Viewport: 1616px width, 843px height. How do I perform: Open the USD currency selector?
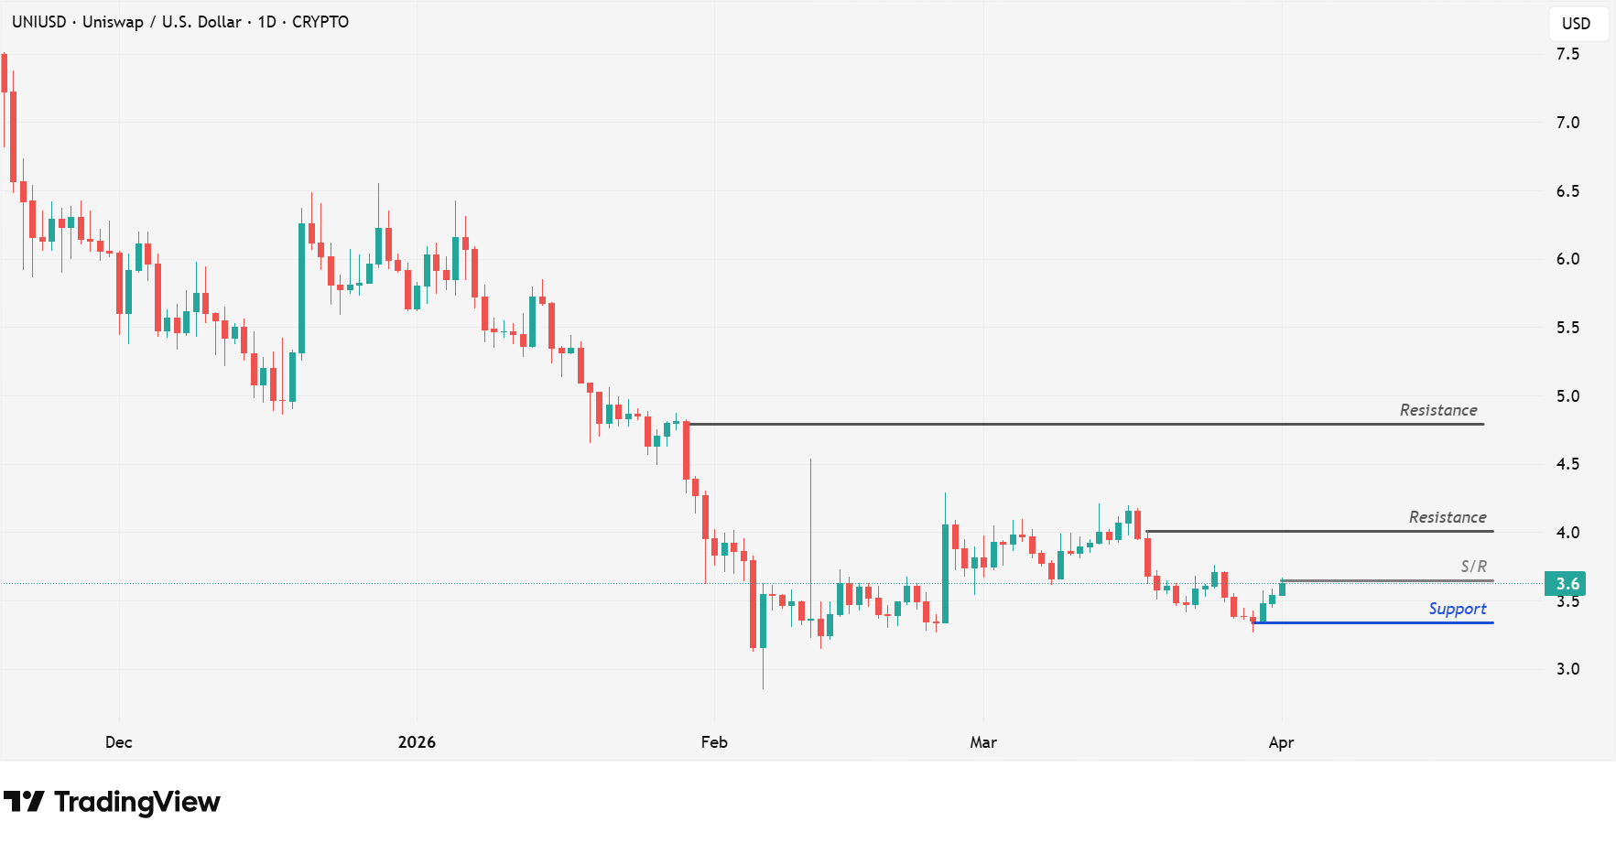click(1576, 24)
